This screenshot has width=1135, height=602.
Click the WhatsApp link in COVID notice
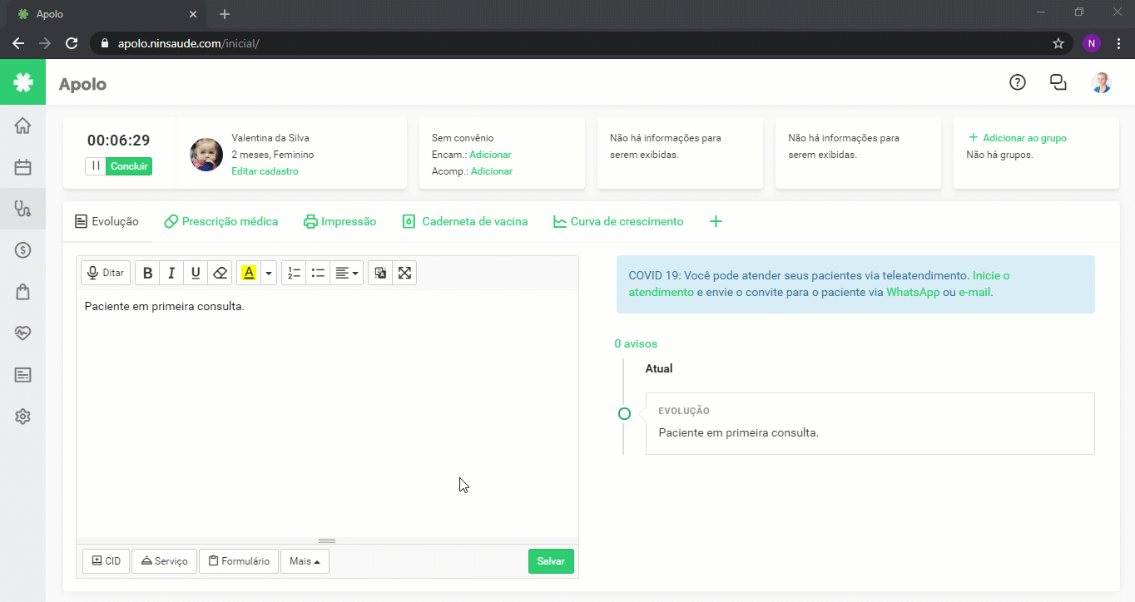click(x=913, y=292)
